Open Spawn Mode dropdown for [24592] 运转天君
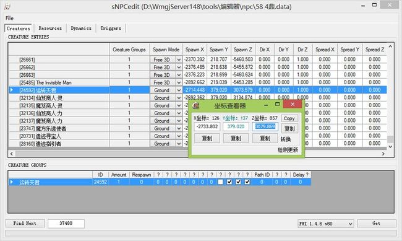Image resolution: width=402 pixels, height=241 pixels. [179, 90]
